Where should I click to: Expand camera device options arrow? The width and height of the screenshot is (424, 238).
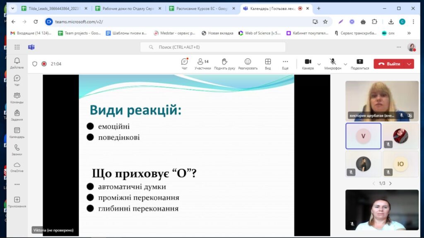click(x=319, y=64)
